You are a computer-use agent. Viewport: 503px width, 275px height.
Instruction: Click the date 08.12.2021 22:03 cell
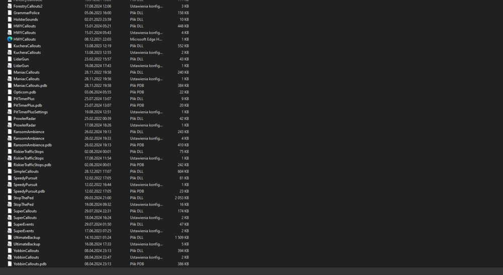98,39
